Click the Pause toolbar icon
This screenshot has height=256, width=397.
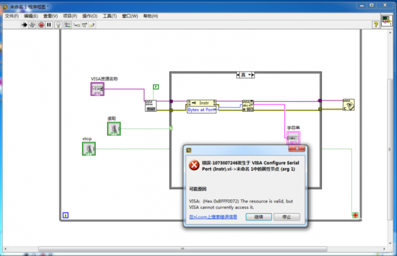click(x=49, y=25)
